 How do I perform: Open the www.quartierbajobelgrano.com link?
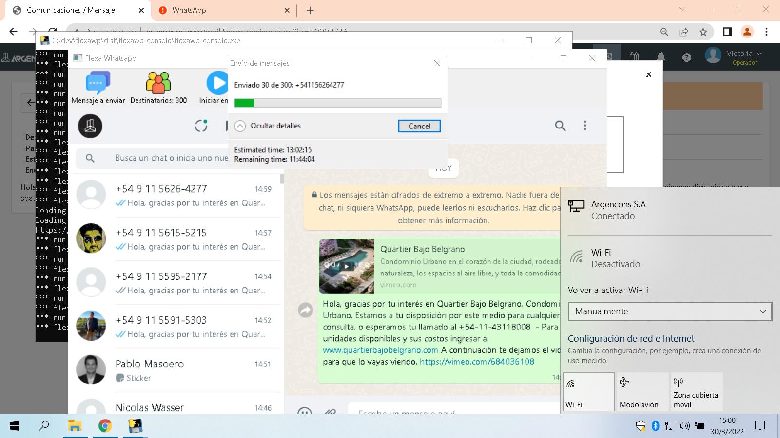point(380,350)
